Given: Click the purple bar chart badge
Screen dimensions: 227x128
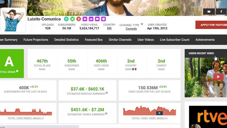Looking at the screenshot, I should (91, 19).
